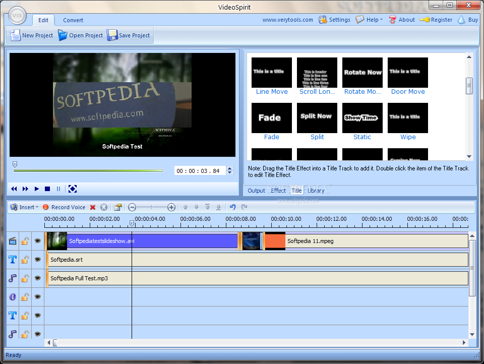Image resolution: width=484 pixels, height=364 pixels.
Task: Click Save Project button
Action: [129, 35]
